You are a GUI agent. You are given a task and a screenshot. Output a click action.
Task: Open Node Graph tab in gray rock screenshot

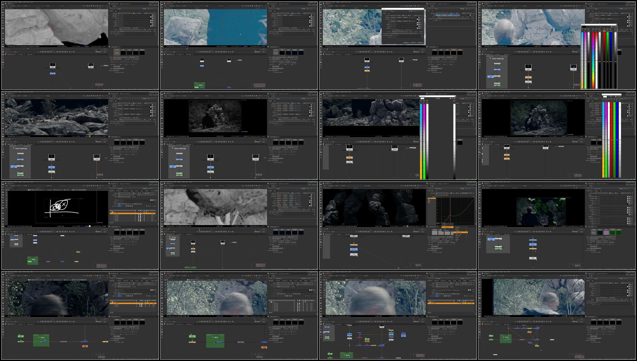(10, 54)
